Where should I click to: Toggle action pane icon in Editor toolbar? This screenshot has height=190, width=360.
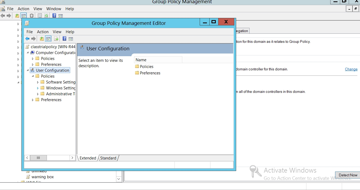71,39
